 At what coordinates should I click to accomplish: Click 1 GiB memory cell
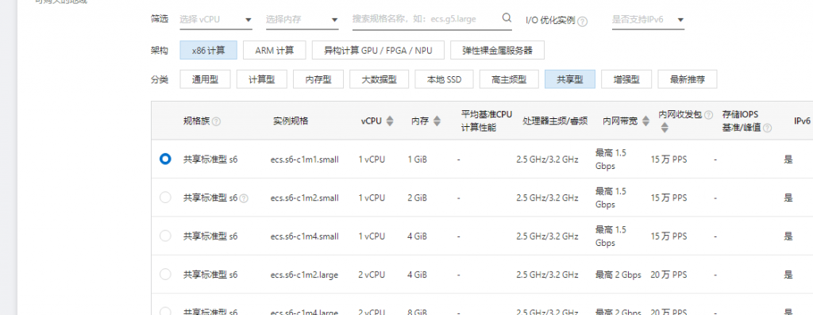418,159
